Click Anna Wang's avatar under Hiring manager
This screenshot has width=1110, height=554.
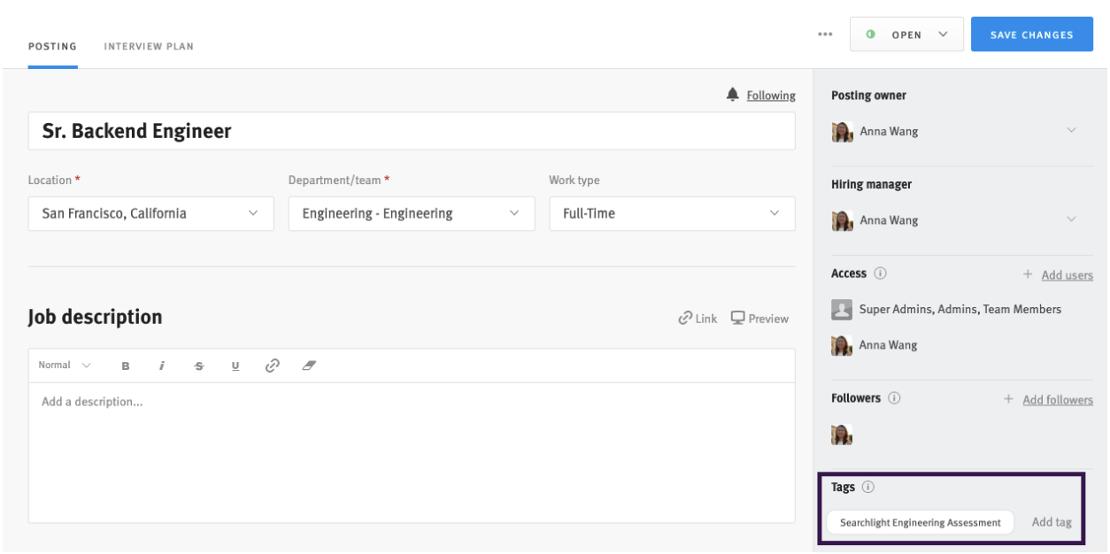842,220
